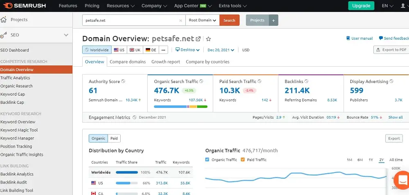Open the Pricing menu item
Screen dimensions: 409x195
pos(92,6)
